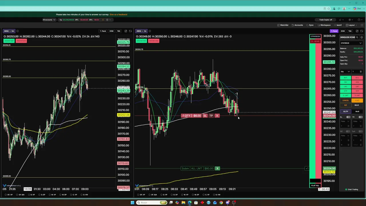Click SL button on position label
Screen dimensions: 366x206
(x=205, y=116)
